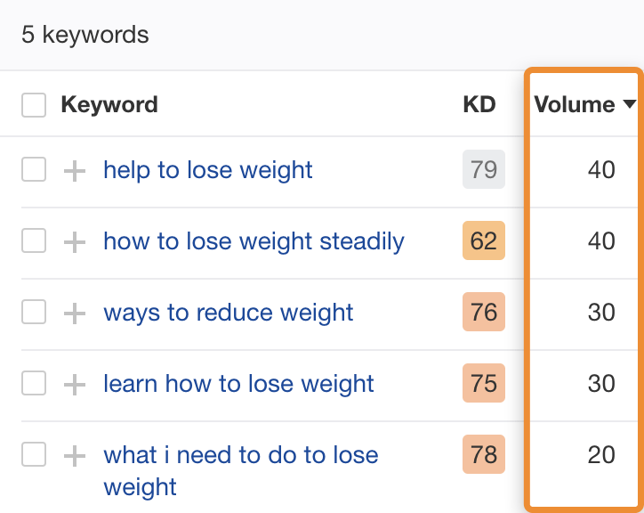Click the orange KD badge showing 62

click(x=484, y=240)
